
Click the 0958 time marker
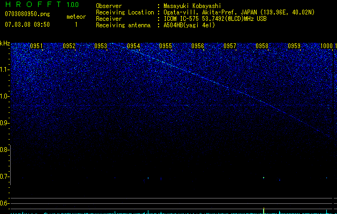(262, 46)
